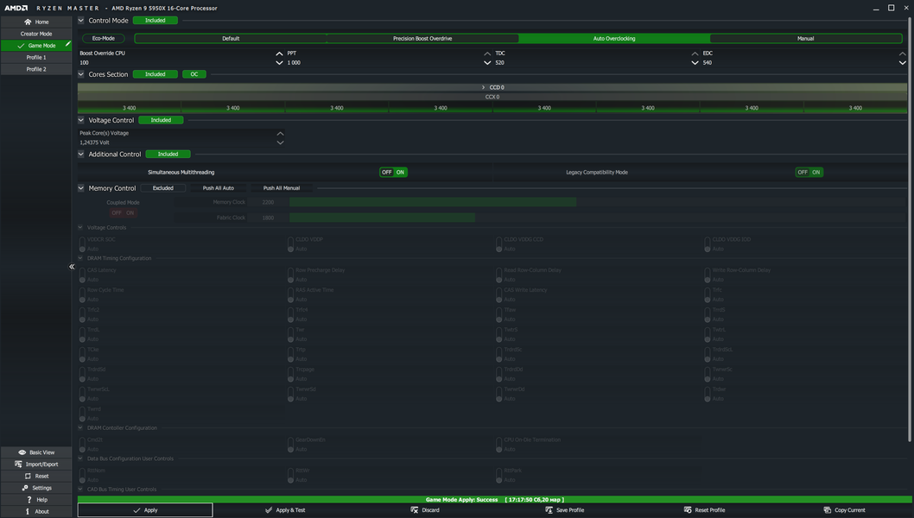Switch to Creator Mode profile

pos(36,34)
